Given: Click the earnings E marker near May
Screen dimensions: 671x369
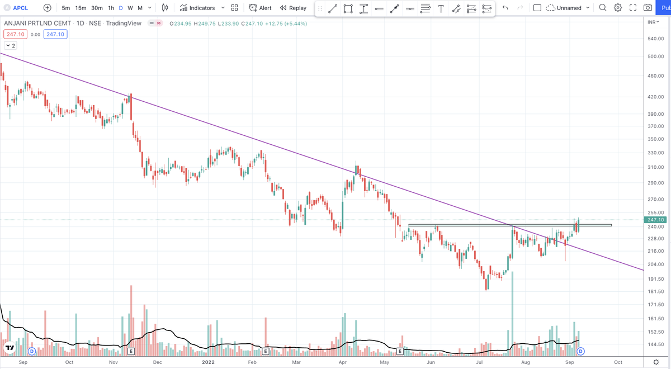Looking at the screenshot, I should tap(400, 351).
